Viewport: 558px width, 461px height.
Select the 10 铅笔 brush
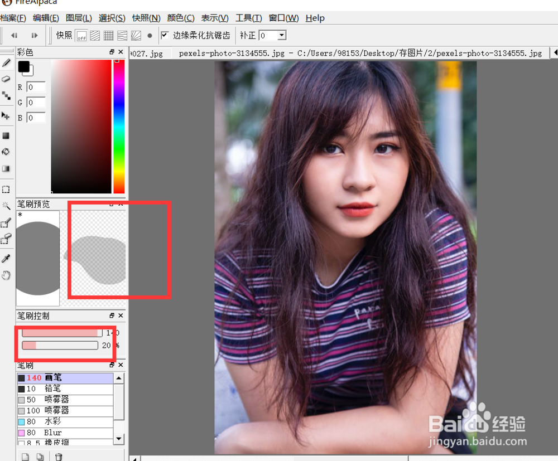pos(65,389)
